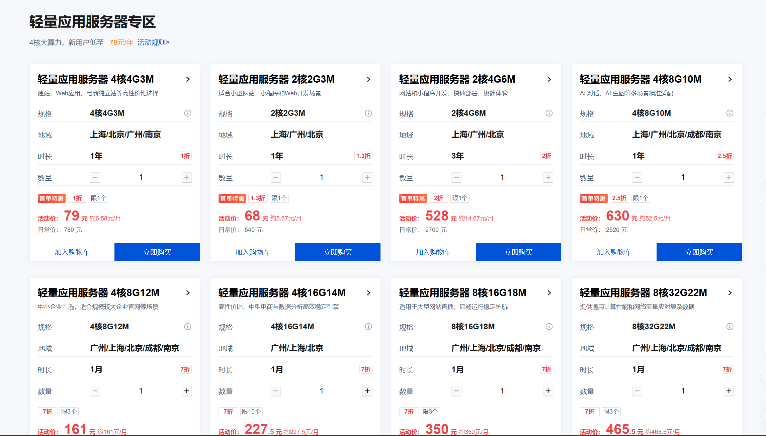Buy 4核4G3M server now
Screen dimensions: 766x436
157,252
